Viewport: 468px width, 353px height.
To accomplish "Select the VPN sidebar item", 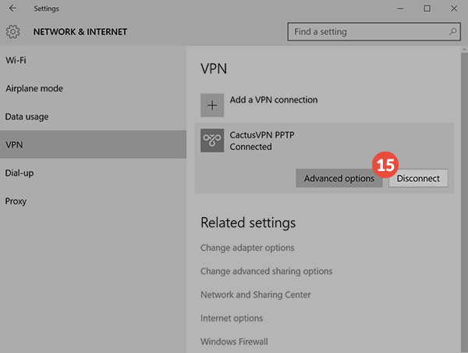I will [93, 144].
